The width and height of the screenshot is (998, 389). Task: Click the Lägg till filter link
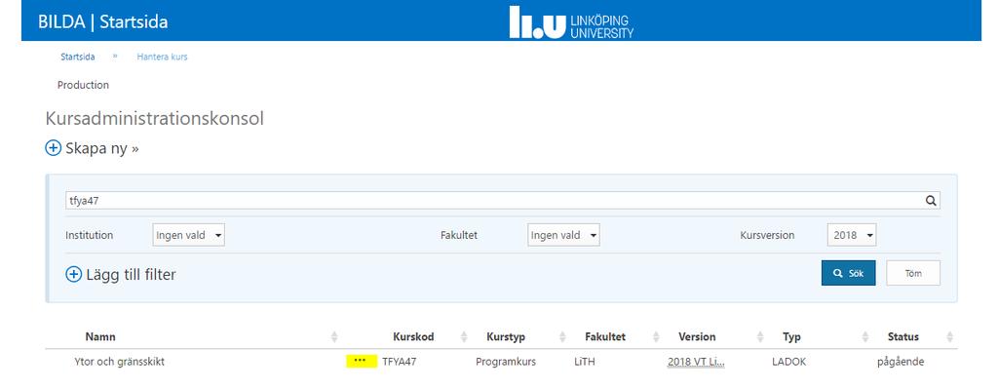coord(131,274)
